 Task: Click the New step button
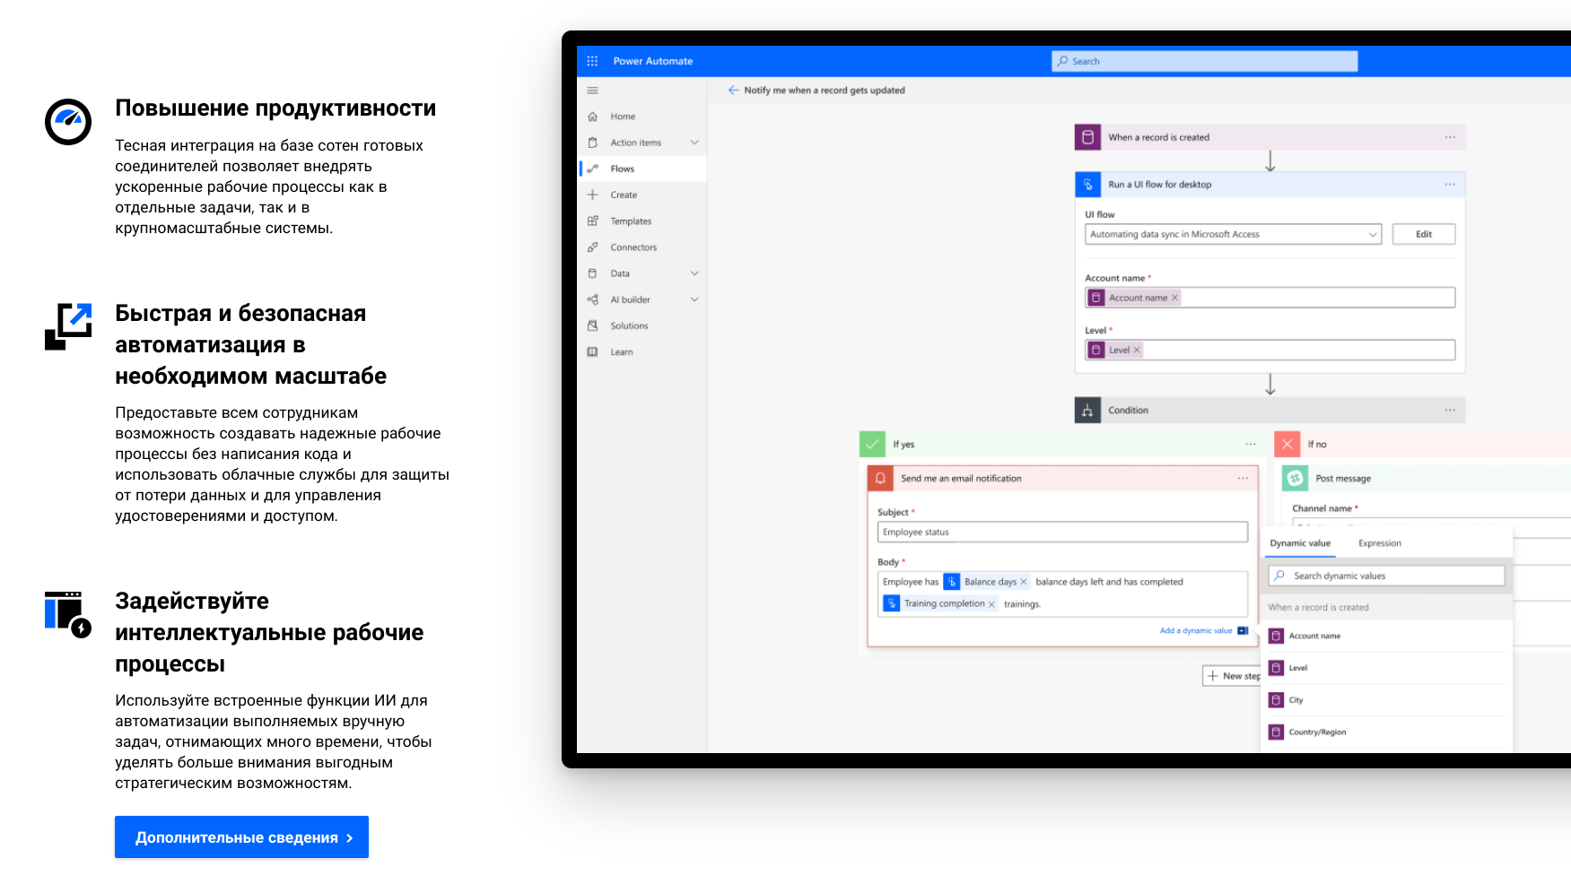click(x=1232, y=676)
